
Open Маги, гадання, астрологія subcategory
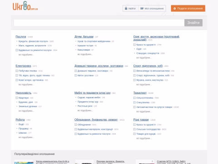32,46
